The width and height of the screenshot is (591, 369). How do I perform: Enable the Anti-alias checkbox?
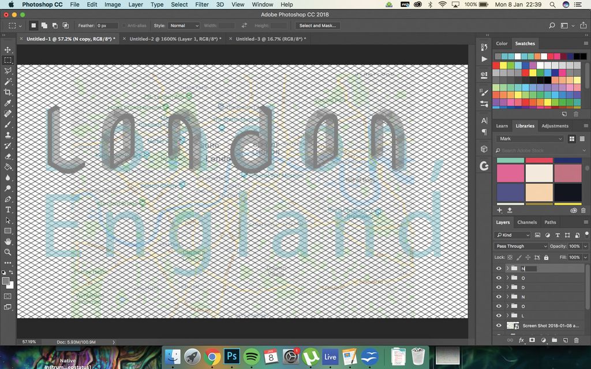123,25
